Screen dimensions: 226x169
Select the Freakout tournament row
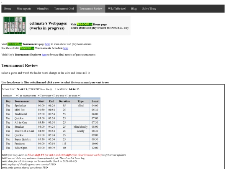click(x=52, y=144)
